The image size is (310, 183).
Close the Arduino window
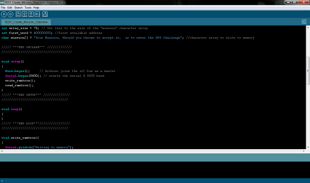(304, 2)
